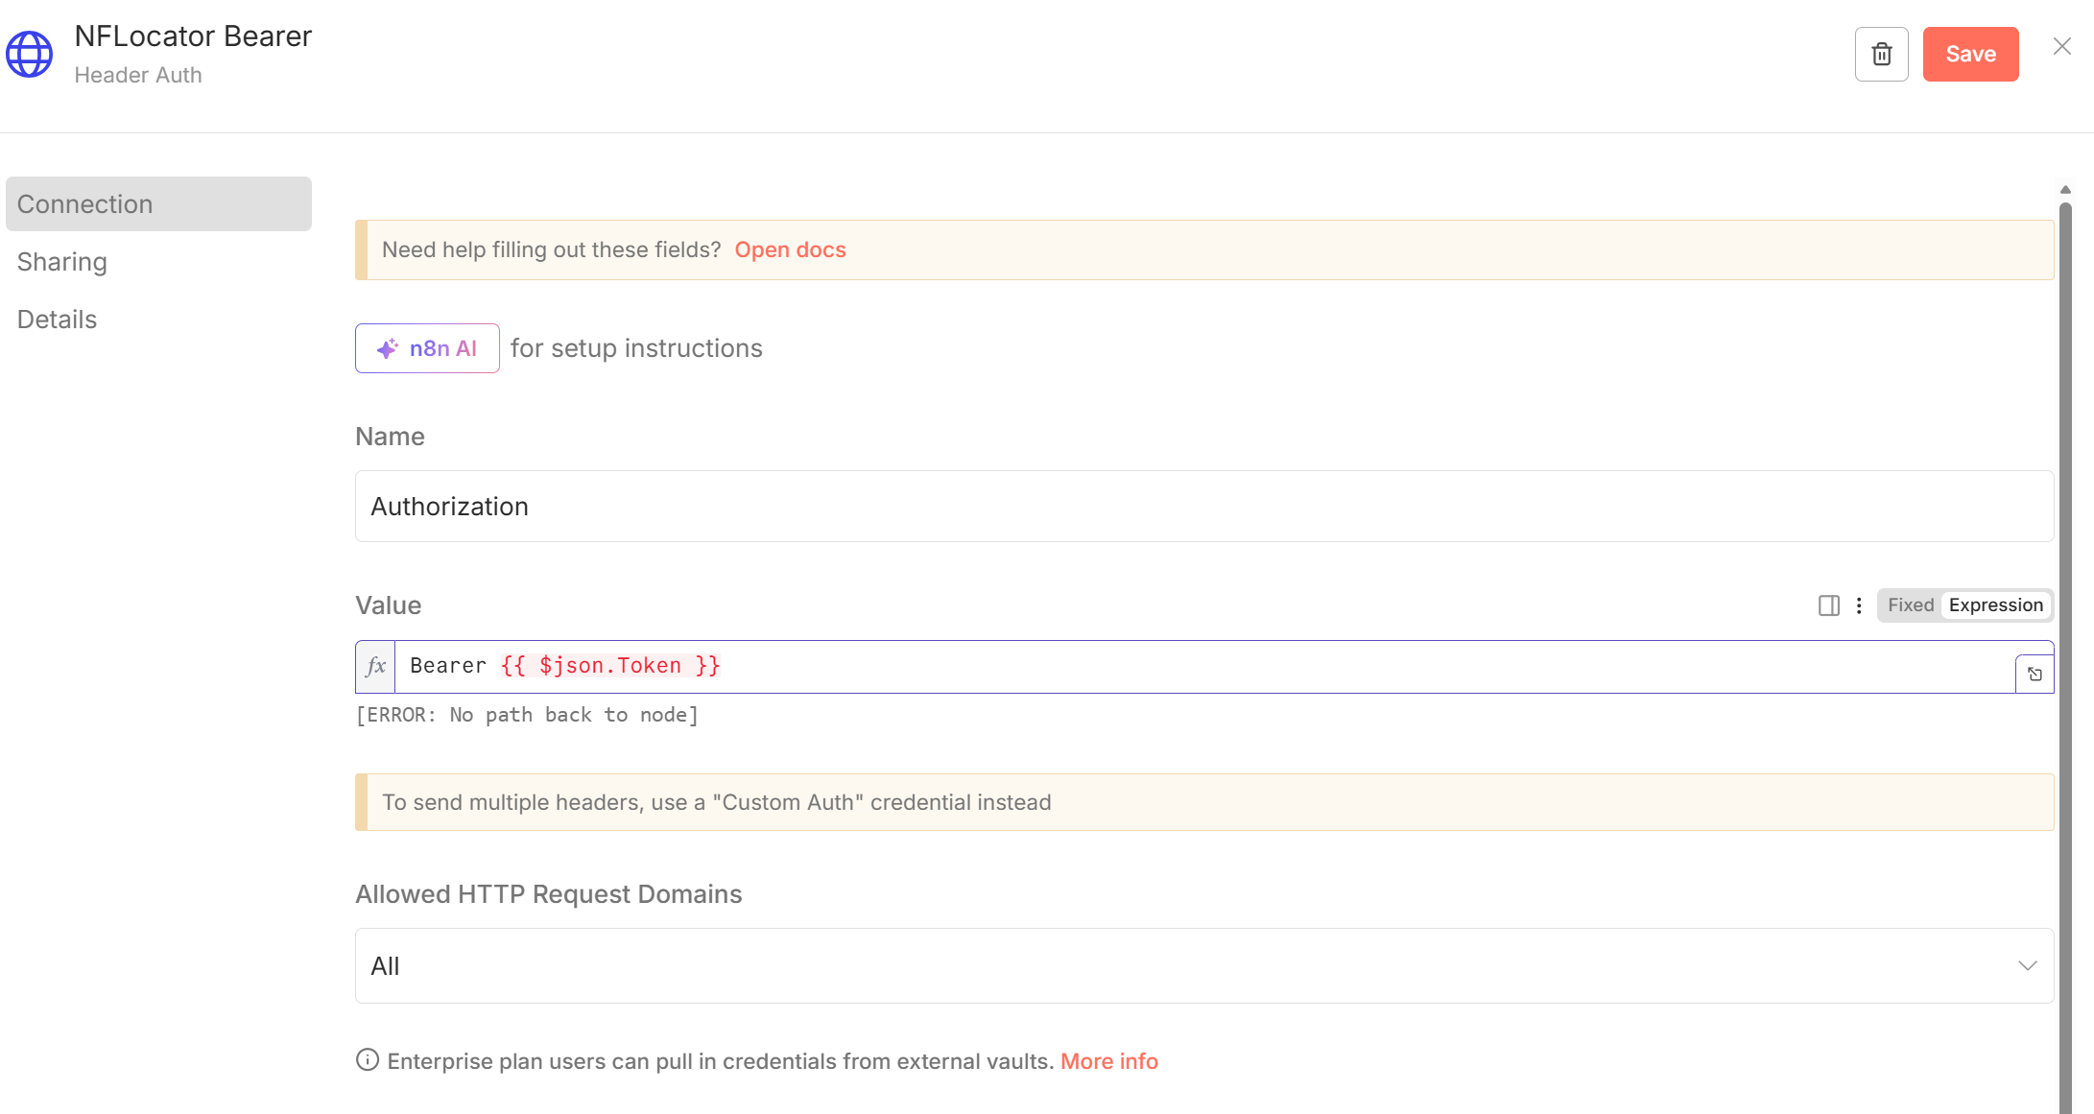
Task: Click the fx expression icon
Action: [376, 666]
